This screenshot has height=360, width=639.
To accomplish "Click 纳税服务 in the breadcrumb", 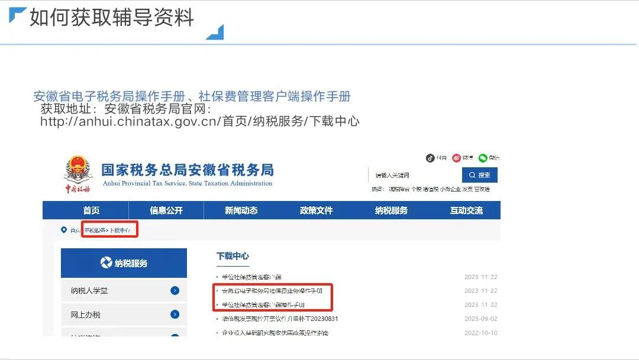I will (94, 231).
